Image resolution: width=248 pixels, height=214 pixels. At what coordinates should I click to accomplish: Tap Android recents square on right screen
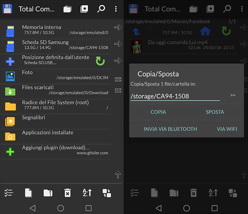point(215,208)
